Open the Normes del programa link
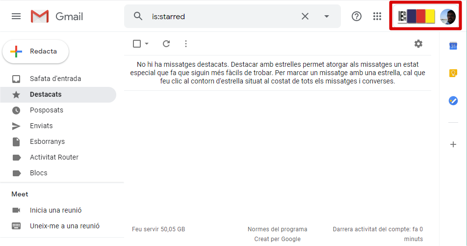 pos(277,229)
